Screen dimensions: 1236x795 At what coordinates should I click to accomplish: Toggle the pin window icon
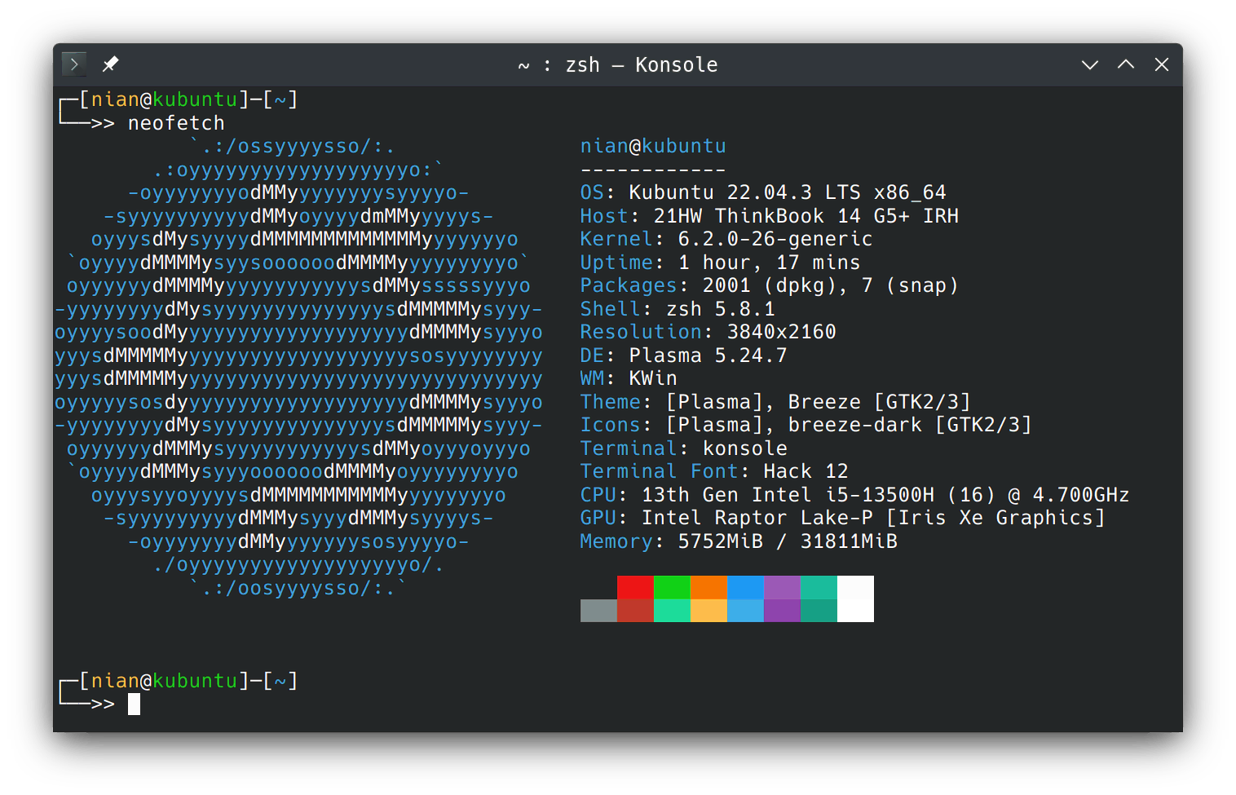point(110,64)
